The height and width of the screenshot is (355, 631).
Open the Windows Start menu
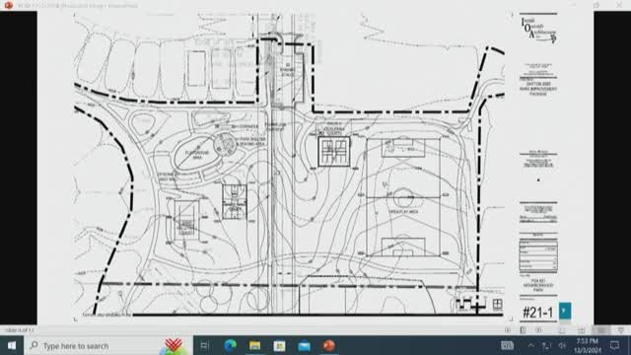[12, 345]
